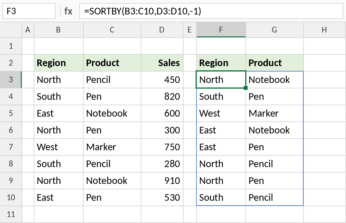Select row 3 header
The image size is (346, 223).
tap(11, 80)
